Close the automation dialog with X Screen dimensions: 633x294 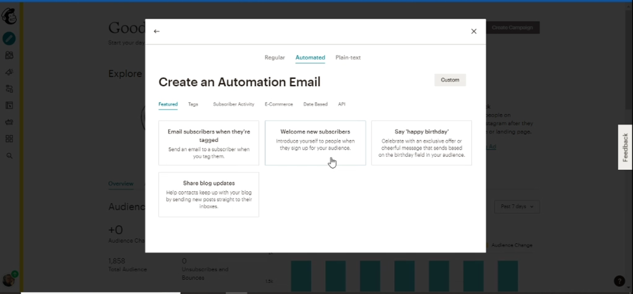click(x=474, y=31)
